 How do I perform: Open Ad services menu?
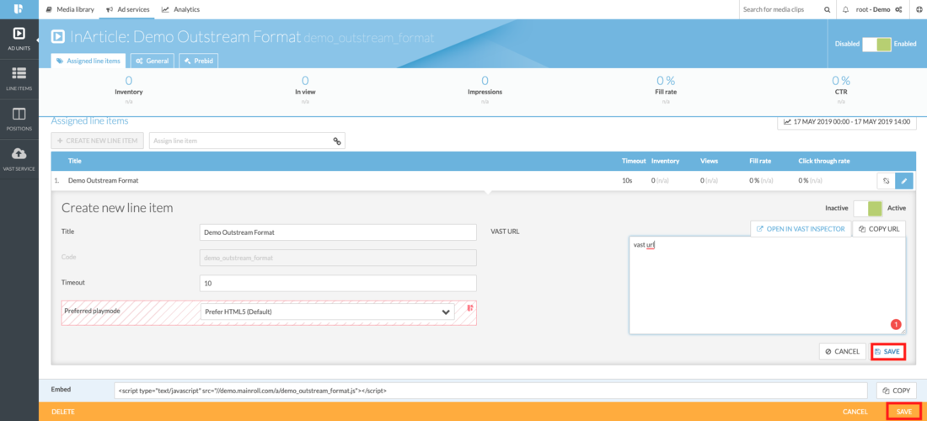pos(128,9)
